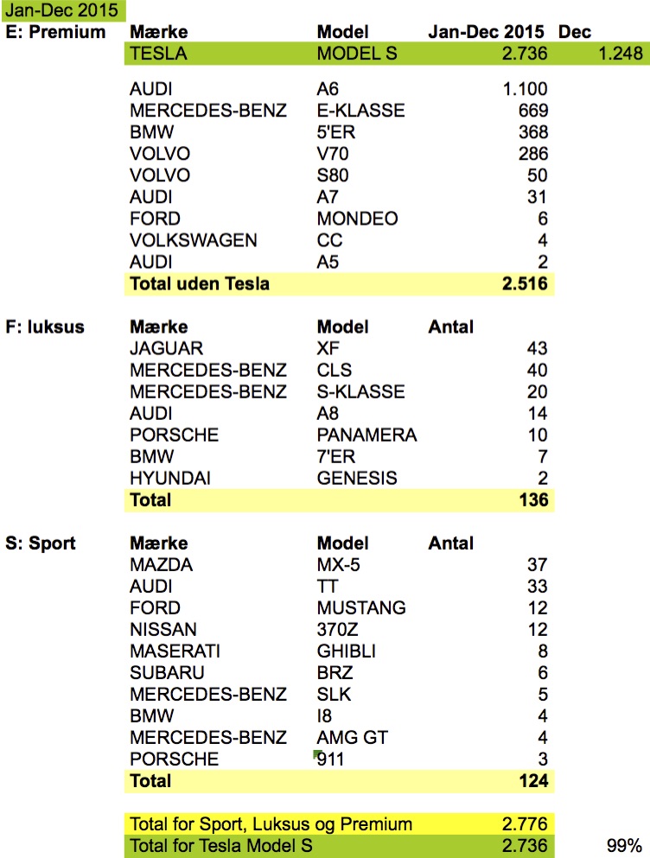Click the PANAMERA model cell
The height and width of the screenshot is (858, 650).
[x=366, y=435]
